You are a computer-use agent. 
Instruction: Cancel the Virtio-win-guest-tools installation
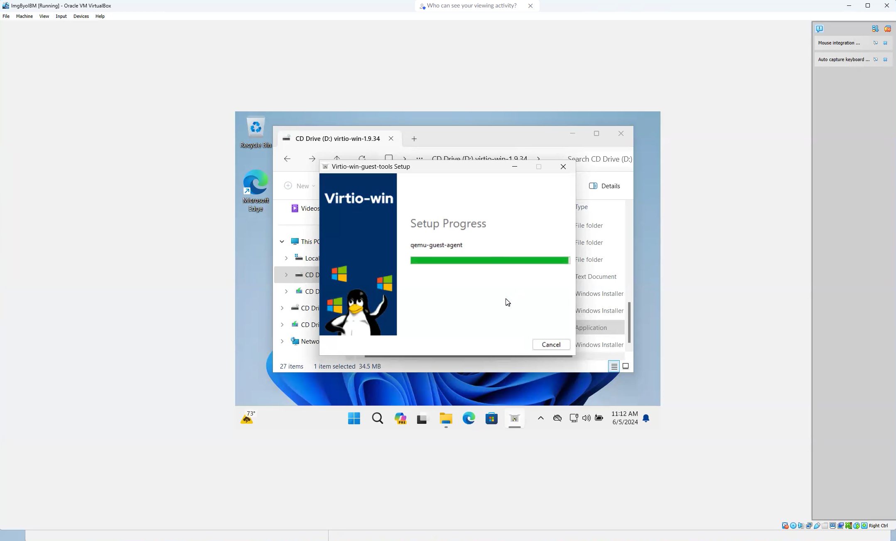(551, 344)
